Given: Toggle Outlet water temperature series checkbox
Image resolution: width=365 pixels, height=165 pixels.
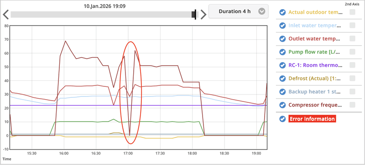Looking at the screenshot, I should tap(282, 39).
